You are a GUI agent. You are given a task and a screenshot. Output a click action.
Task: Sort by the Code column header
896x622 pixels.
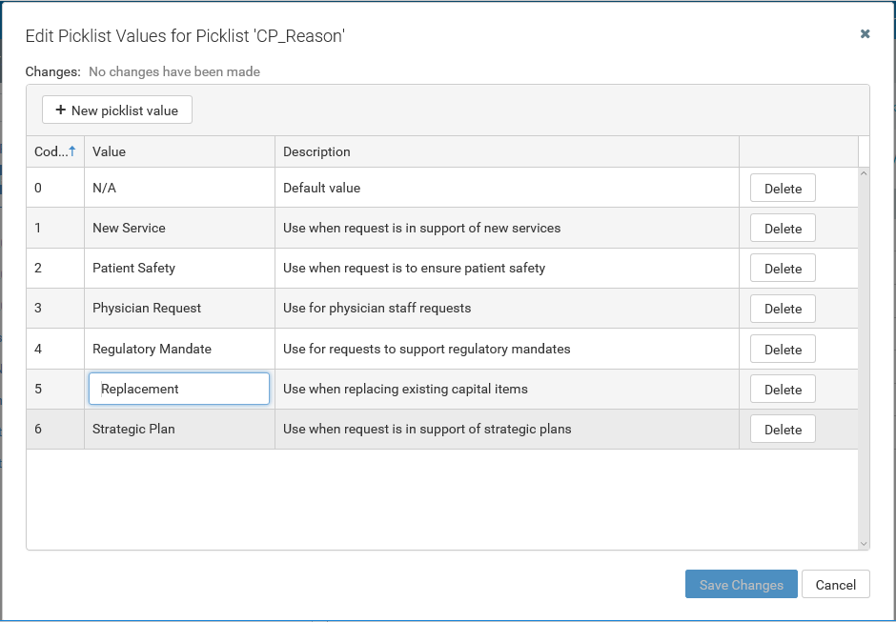point(54,151)
